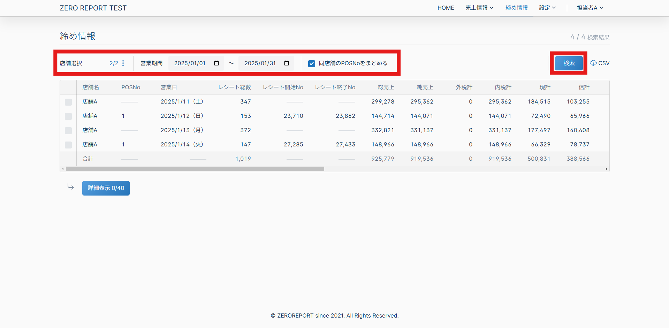This screenshot has height=328, width=669.
Task: Open calendar picker for start date 2025/01/01
Action: pos(216,63)
